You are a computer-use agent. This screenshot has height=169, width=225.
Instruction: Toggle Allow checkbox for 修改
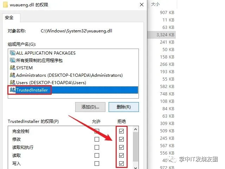click(97, 139)
